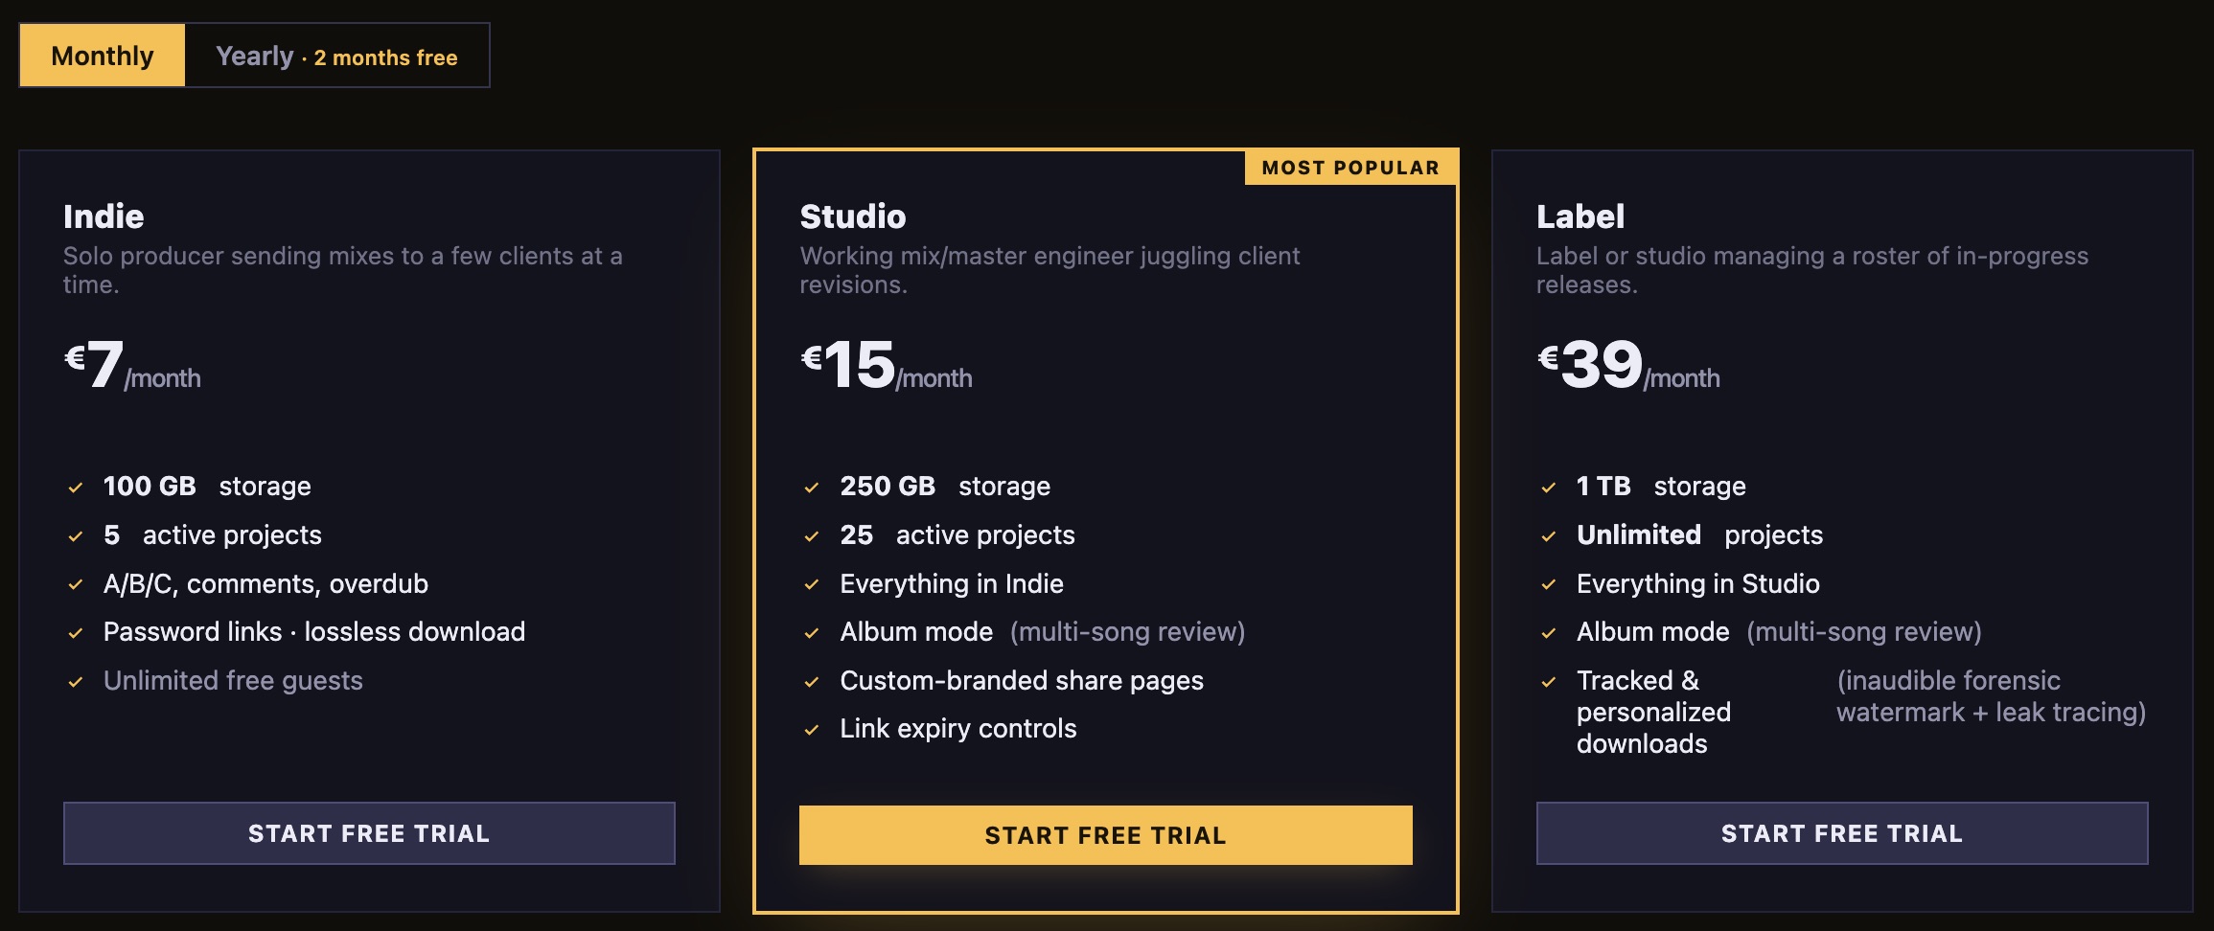Click checkmark beside Unlimited free guests
The height and width of the screenshot is (931, 2214).
coord(75,682)
